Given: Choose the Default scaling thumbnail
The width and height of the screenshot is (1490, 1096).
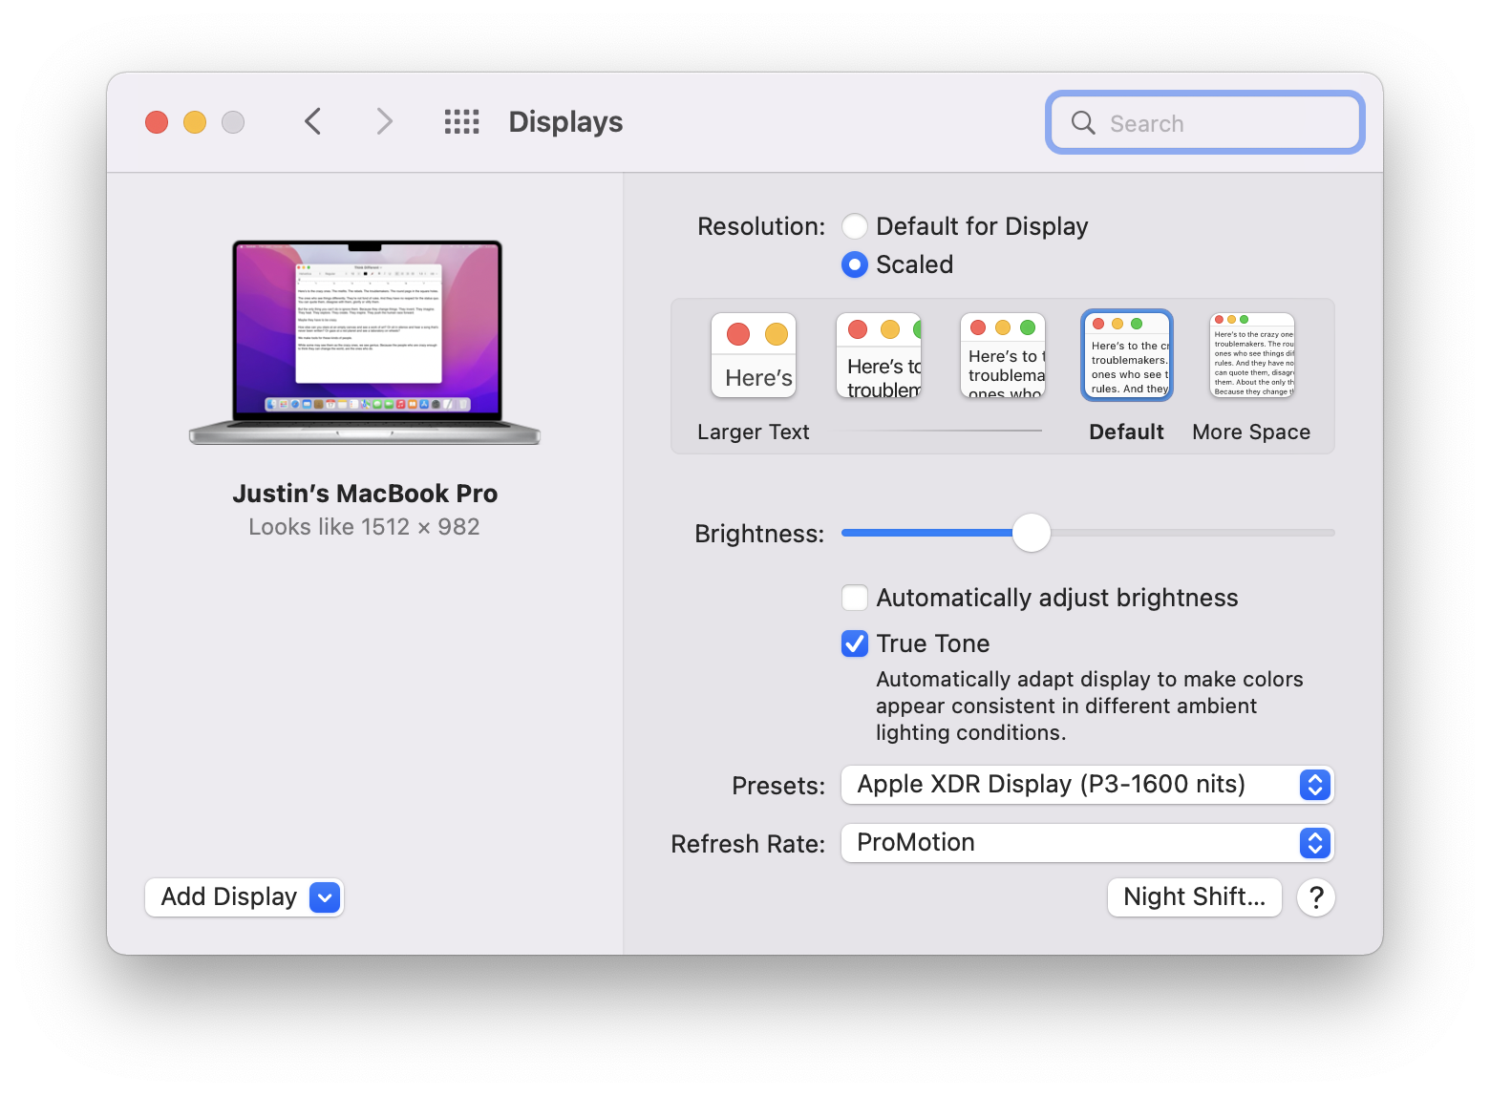Looking at the screenshot, I should click(1127, 355).
